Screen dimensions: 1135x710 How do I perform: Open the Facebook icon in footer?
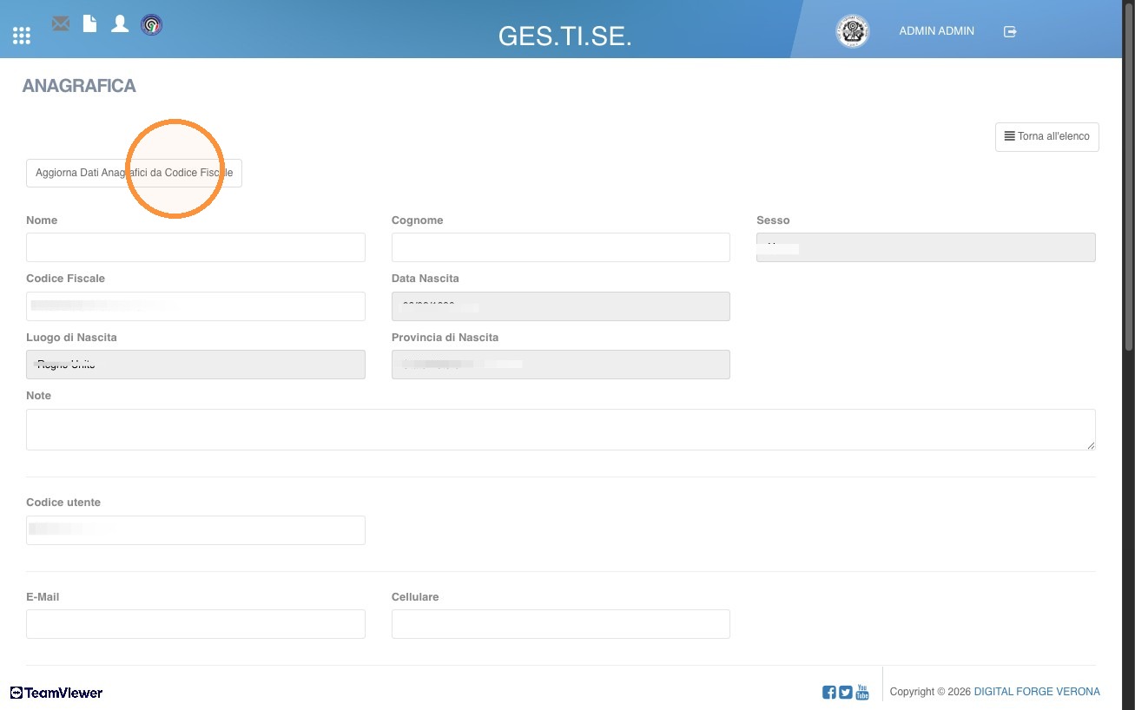pos(829,693)
